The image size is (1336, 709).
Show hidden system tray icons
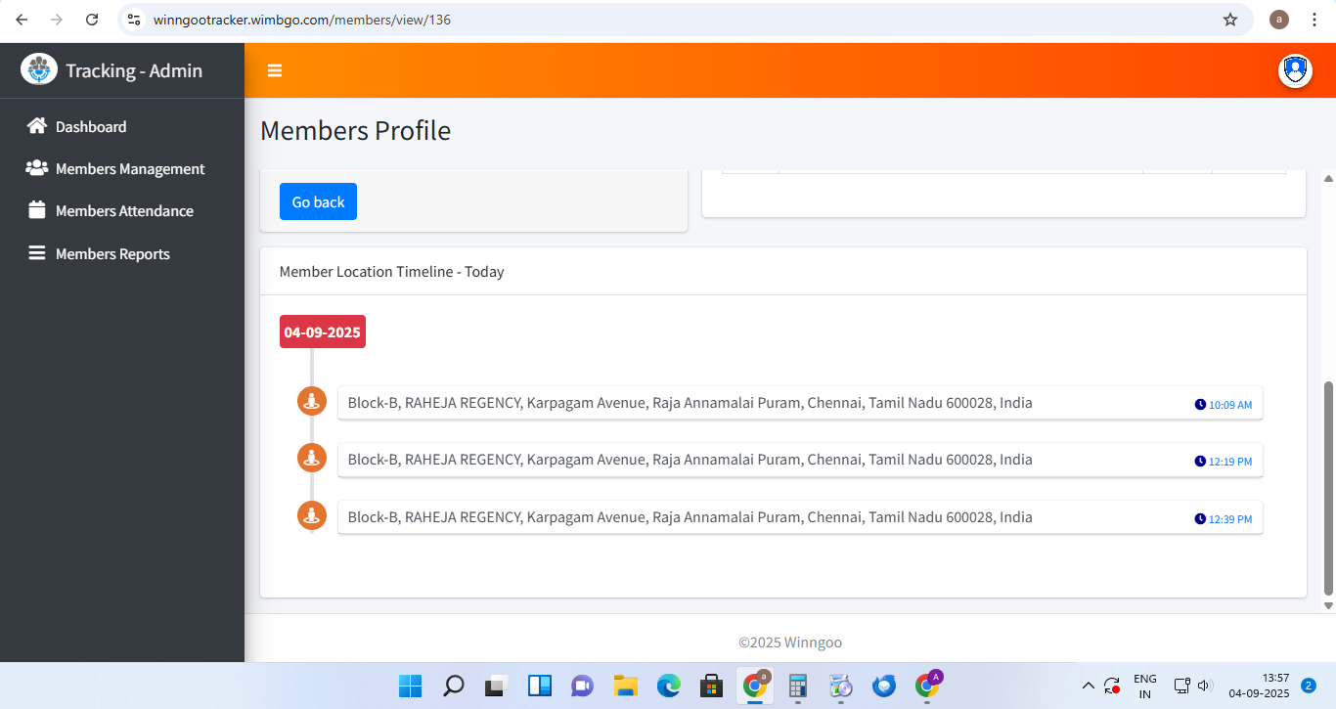pos(1088,686)
